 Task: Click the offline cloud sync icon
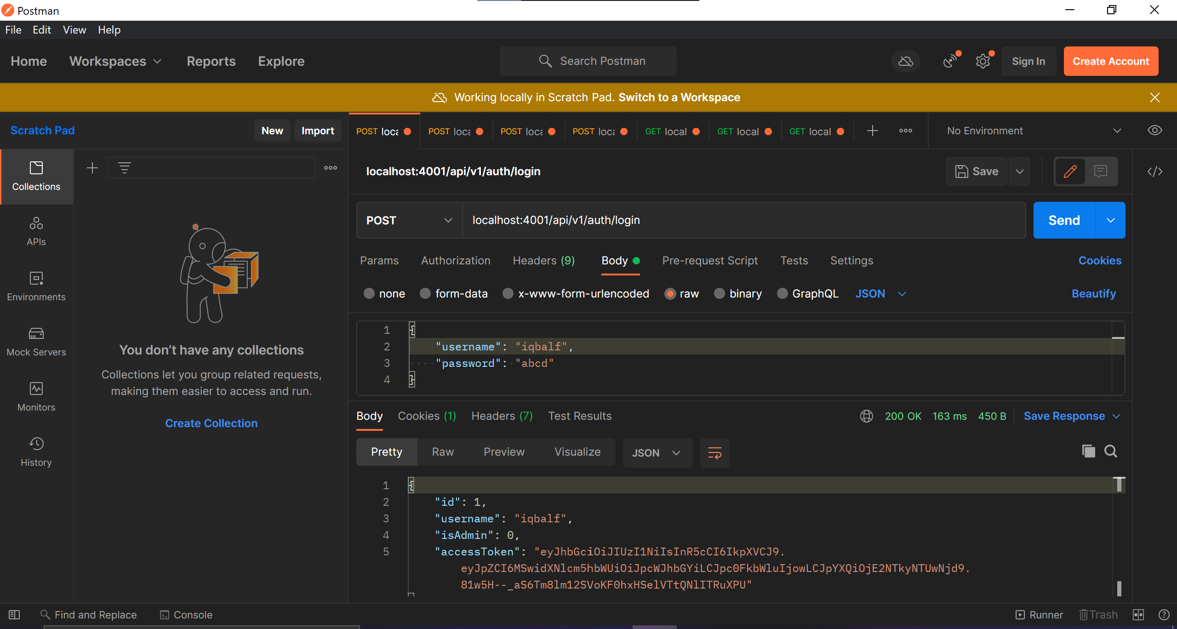tap(905, 61)
